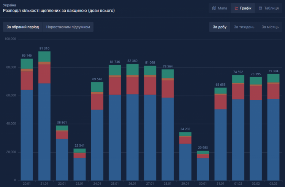Open the Таблиця view tab

point(268,8)
